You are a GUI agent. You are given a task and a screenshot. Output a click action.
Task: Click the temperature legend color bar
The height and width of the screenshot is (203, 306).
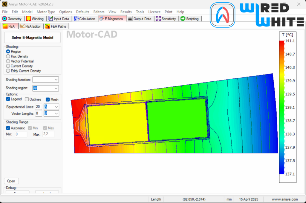point(282,107)
